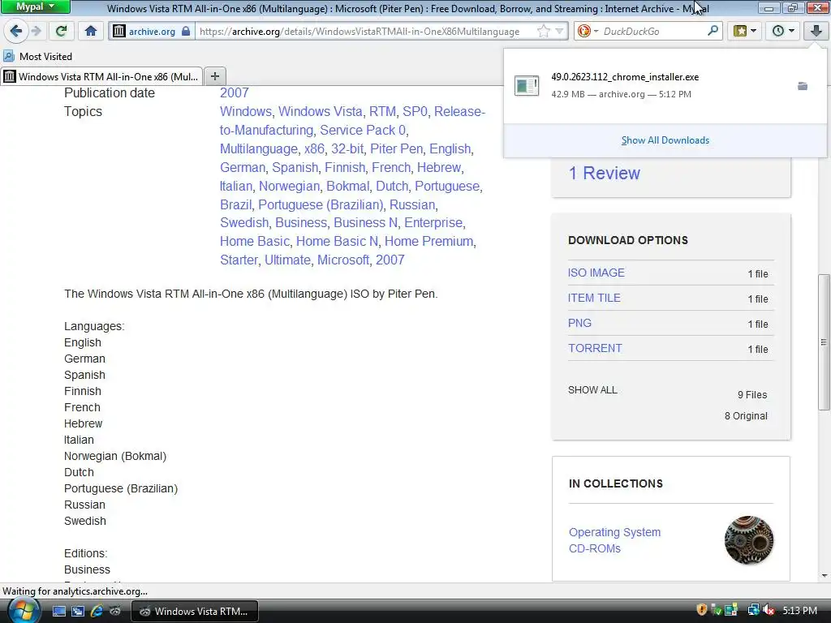The height and width of the screenshot is (623, 831).
Task: Click SHOW ALL download files
Action: (x=592, y=390)
